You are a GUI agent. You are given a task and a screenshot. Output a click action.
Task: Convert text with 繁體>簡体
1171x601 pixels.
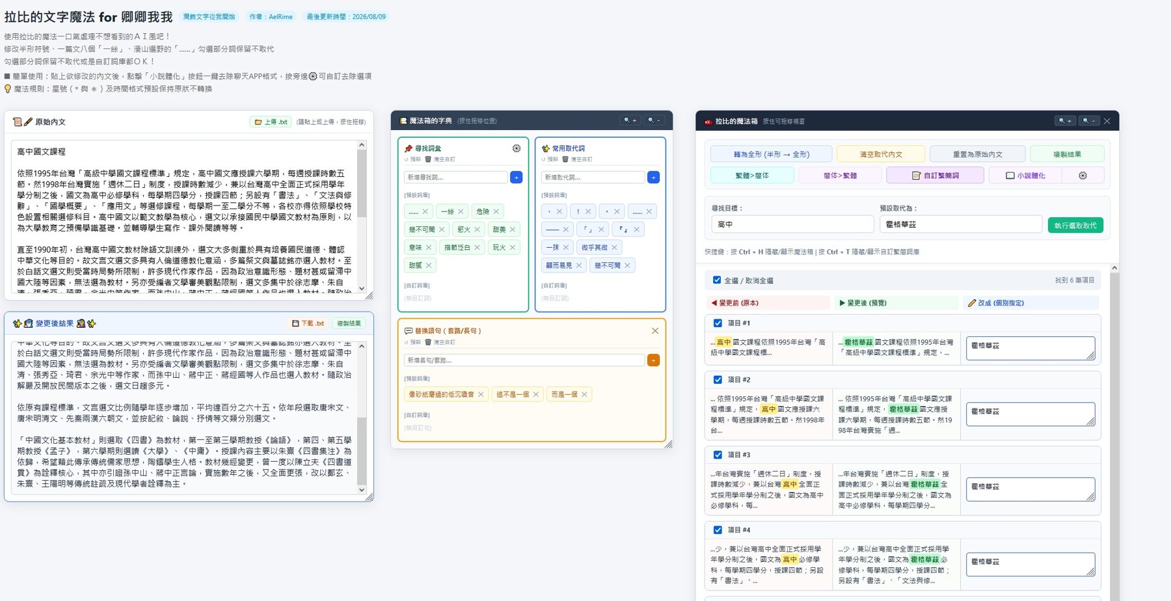[x=752, y=176]
